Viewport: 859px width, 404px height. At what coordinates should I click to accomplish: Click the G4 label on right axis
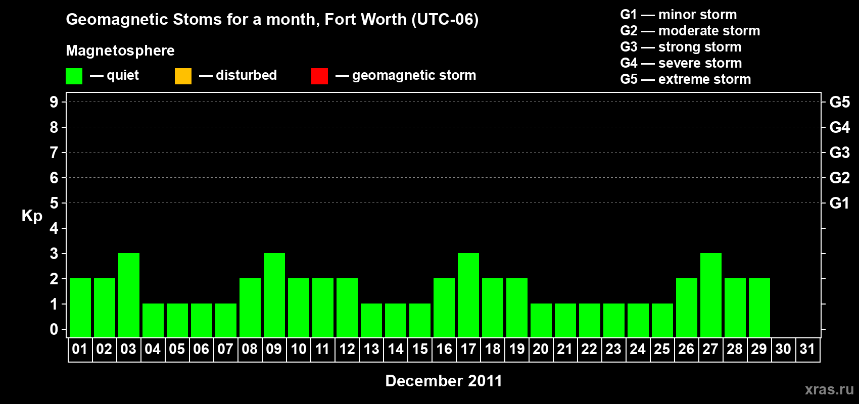click(x=840, y=127)
